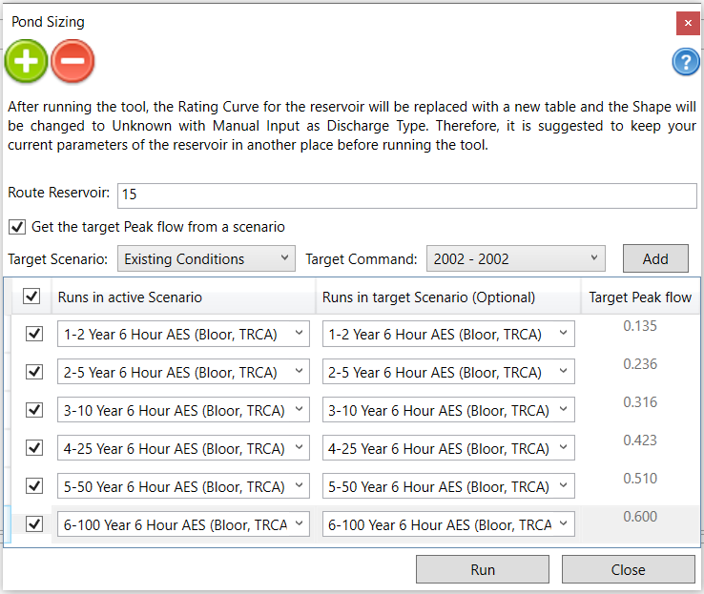The width and height of the screenshot is (704, 594).
Task: Click the 'Target Peak flow' column header
Action: pos(640,297)
